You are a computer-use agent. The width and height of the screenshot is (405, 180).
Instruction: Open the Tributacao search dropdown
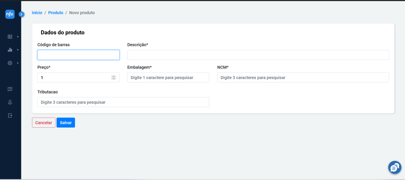click(x=123, y=102)
